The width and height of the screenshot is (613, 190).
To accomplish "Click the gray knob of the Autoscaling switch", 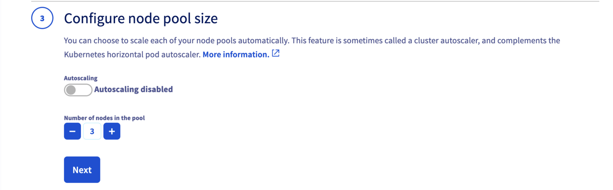I will coord(71,90).
